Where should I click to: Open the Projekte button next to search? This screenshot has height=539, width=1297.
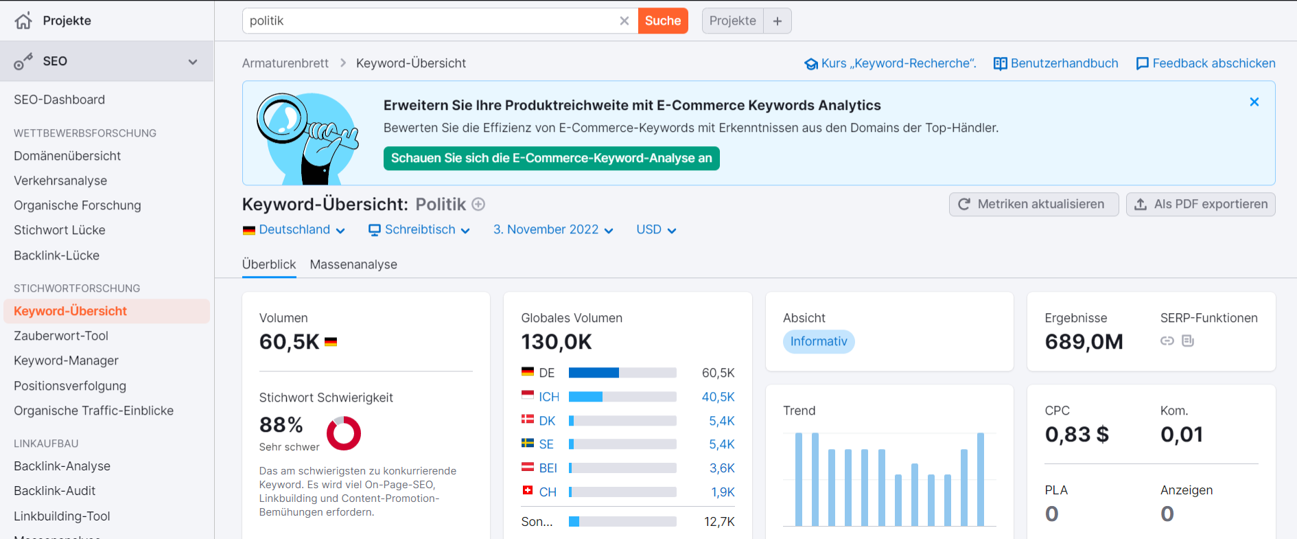pos(732,21)
